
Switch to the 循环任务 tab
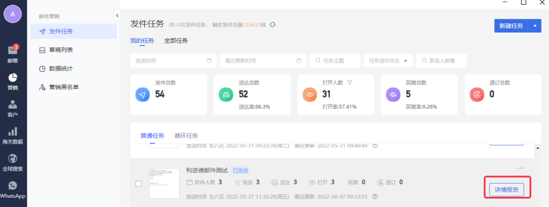(x=186, y=135)
